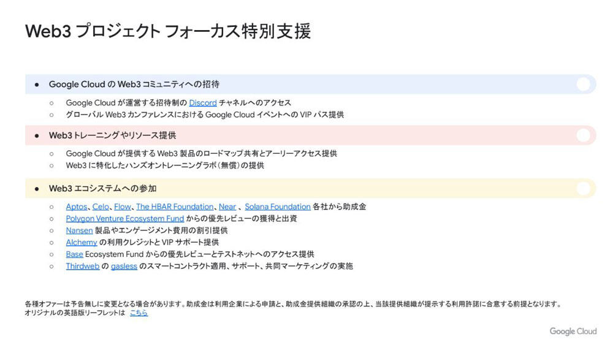Click heading Web3 エコシステムへの参加

102,188
